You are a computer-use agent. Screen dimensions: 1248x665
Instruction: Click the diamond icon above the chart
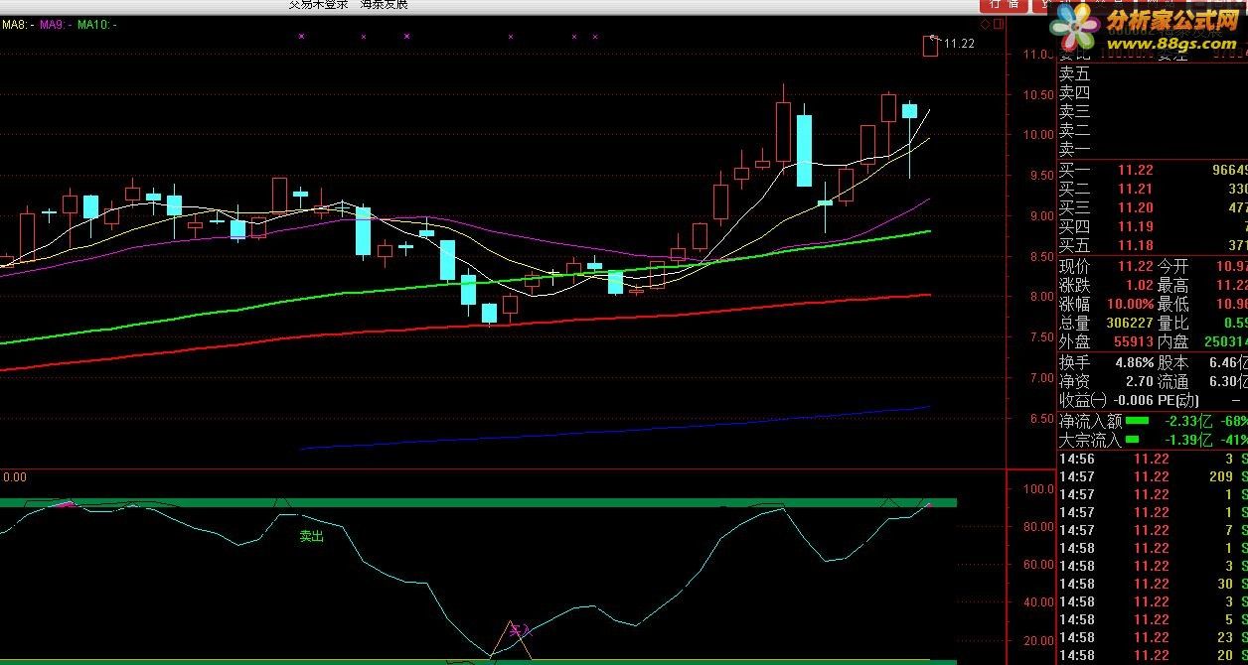(x=985, y=24)
